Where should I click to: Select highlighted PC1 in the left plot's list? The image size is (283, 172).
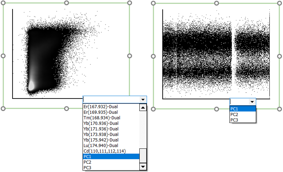(x=111, y=156)
